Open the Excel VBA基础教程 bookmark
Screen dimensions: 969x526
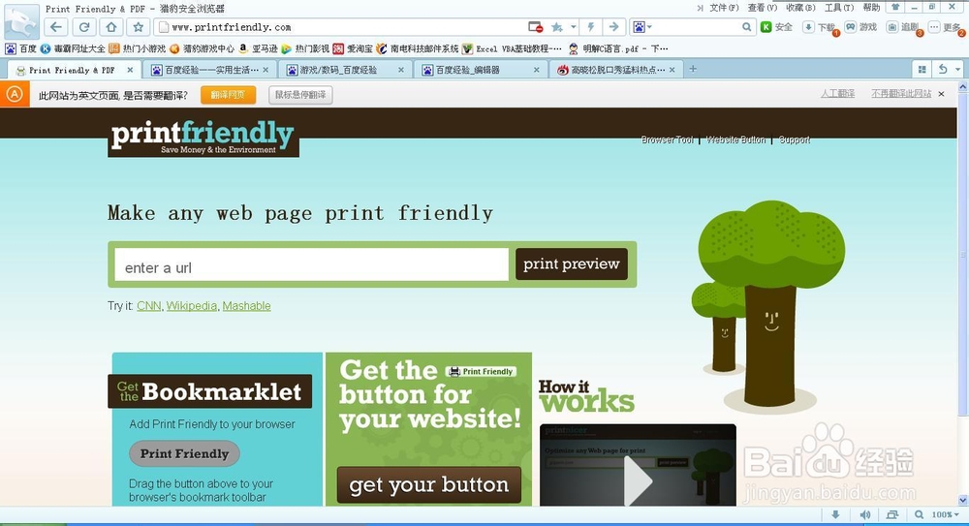coord(513,48)
